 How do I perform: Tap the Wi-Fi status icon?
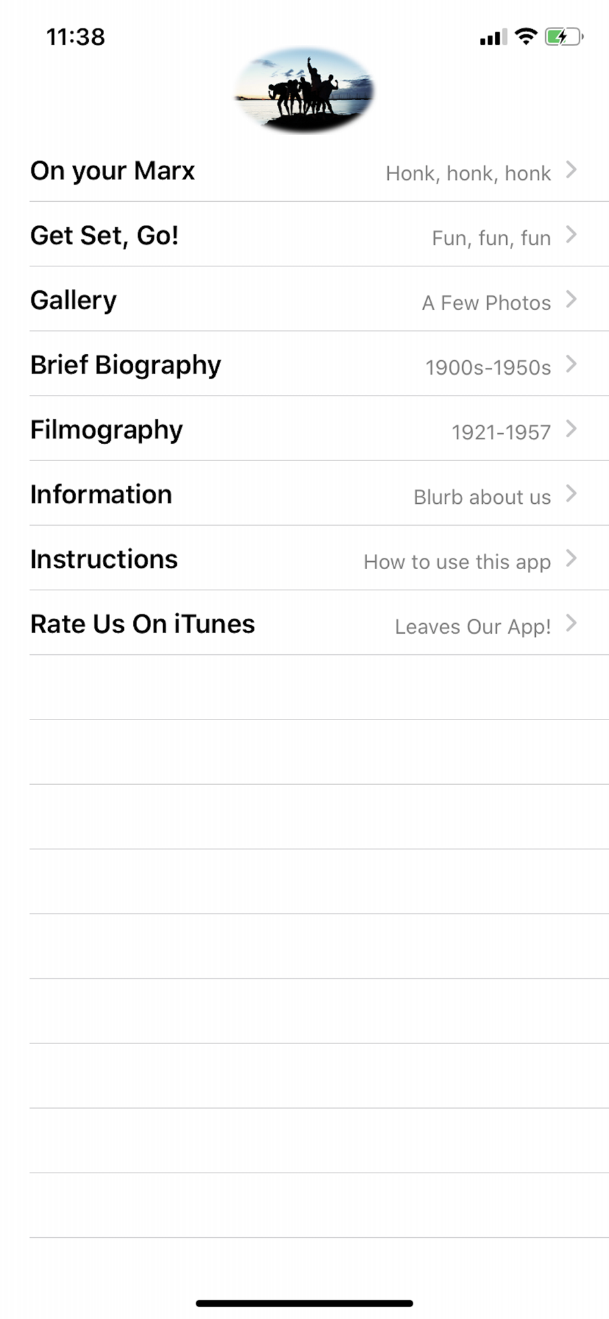coord(526,36)
